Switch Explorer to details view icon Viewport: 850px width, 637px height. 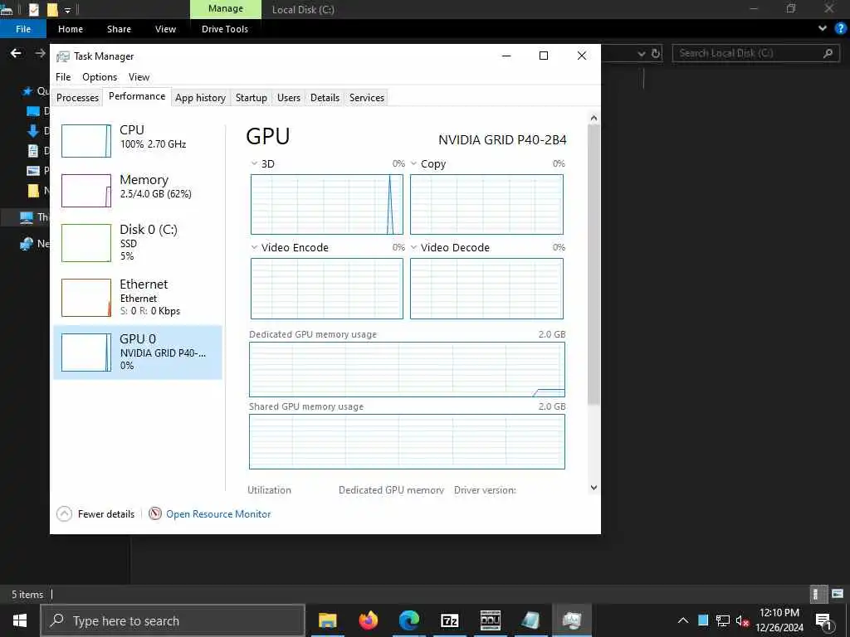click(x=817, y=594)
